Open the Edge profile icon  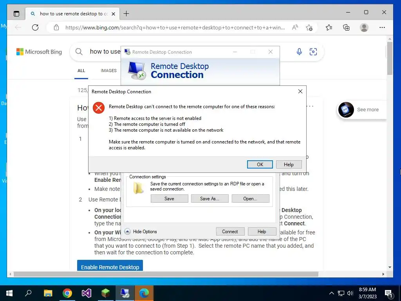[364, 27]
